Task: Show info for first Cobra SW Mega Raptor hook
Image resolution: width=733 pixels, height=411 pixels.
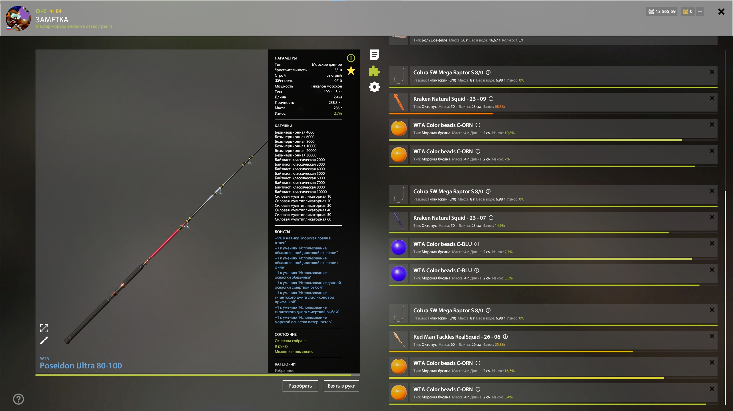Action: (488, 73)
